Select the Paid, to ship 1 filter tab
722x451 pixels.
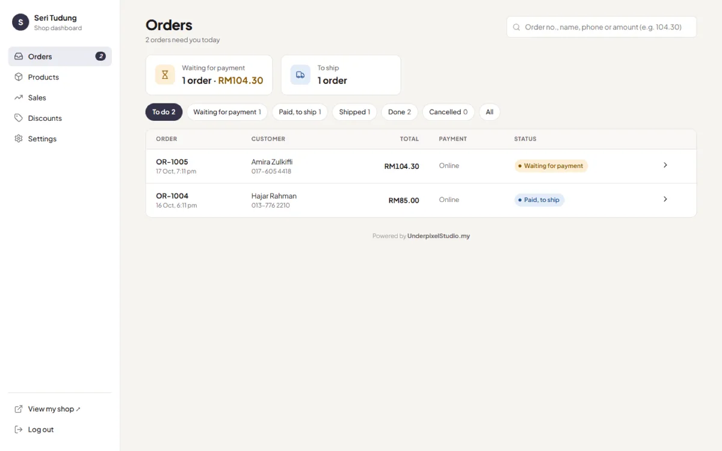click(x=300, y=112)
